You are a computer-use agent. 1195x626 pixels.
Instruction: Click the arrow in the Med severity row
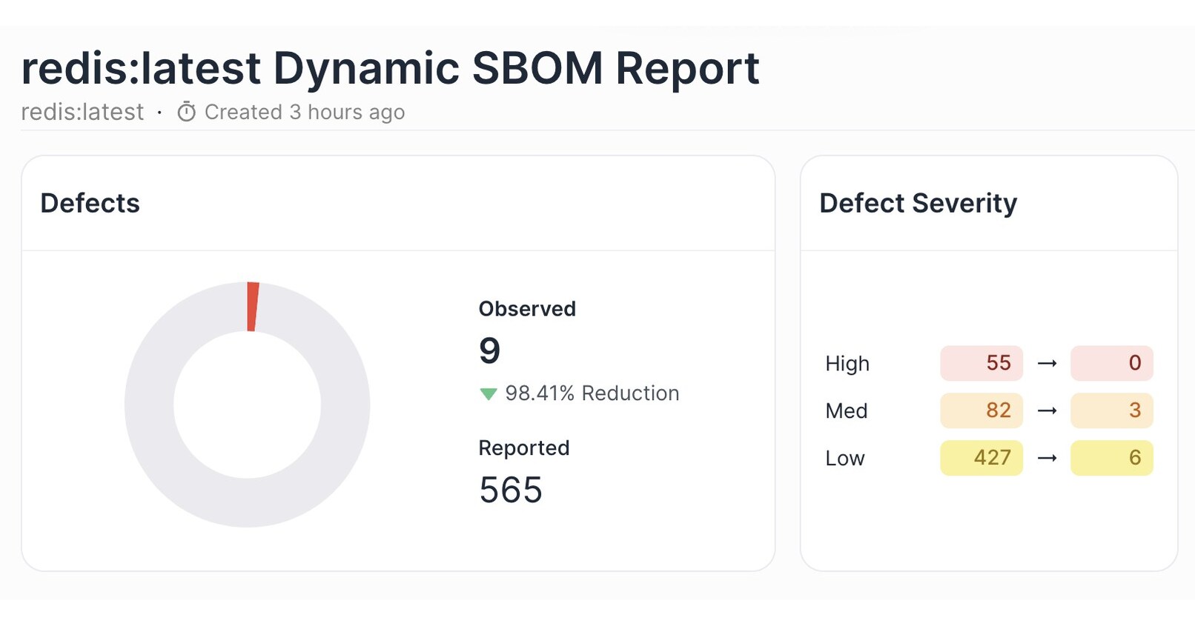coord(1047,410)
